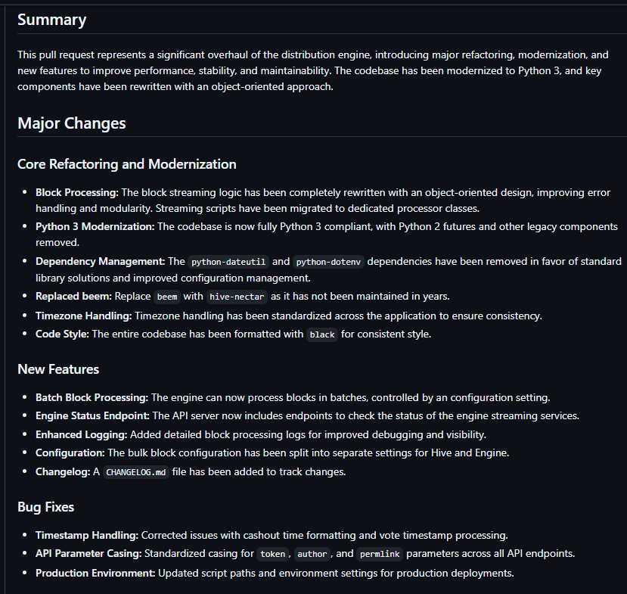This screenshot has width=627, height=594.
Task: Click the hive-nectar code label
Action: click(x=238, y=297)
